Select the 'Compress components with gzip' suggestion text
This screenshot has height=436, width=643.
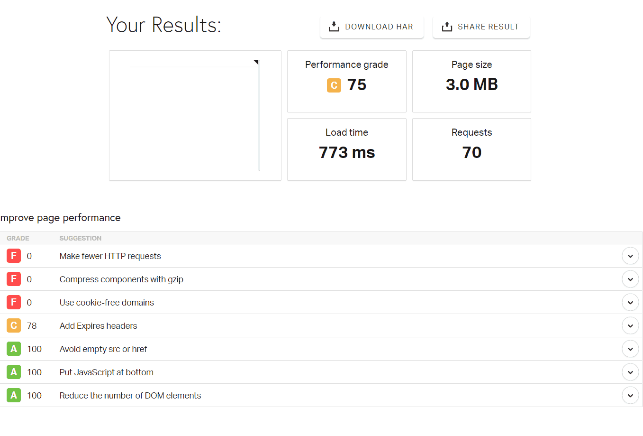pos(121,279)
